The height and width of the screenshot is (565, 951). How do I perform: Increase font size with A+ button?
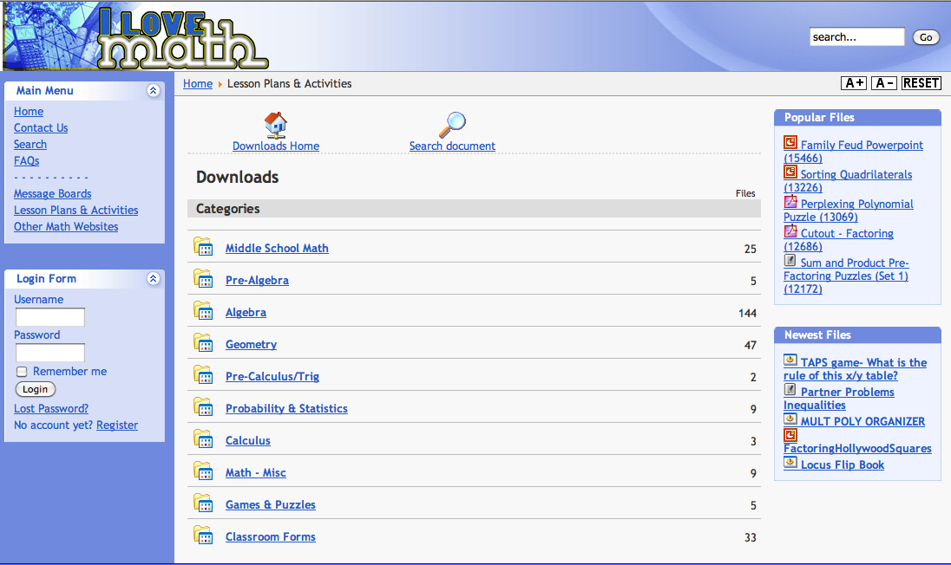854,83
